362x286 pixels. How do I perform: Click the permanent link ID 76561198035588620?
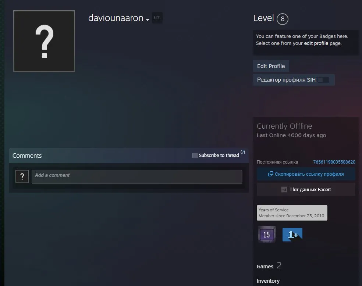334,162
